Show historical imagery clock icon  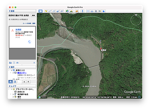67,11
